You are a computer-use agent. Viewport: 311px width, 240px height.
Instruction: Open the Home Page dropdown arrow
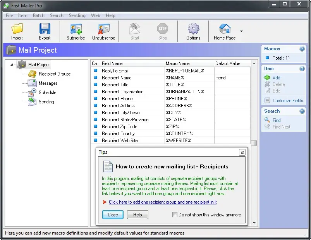[241, 31]
